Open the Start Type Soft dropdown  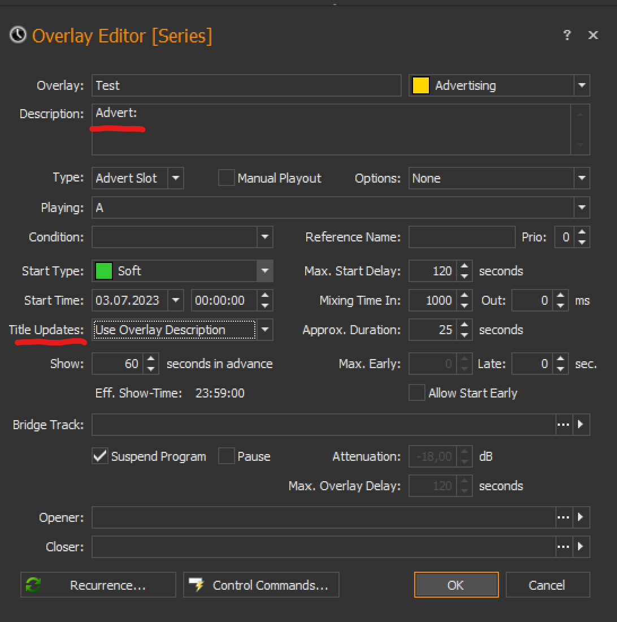(x=265, y=271)
